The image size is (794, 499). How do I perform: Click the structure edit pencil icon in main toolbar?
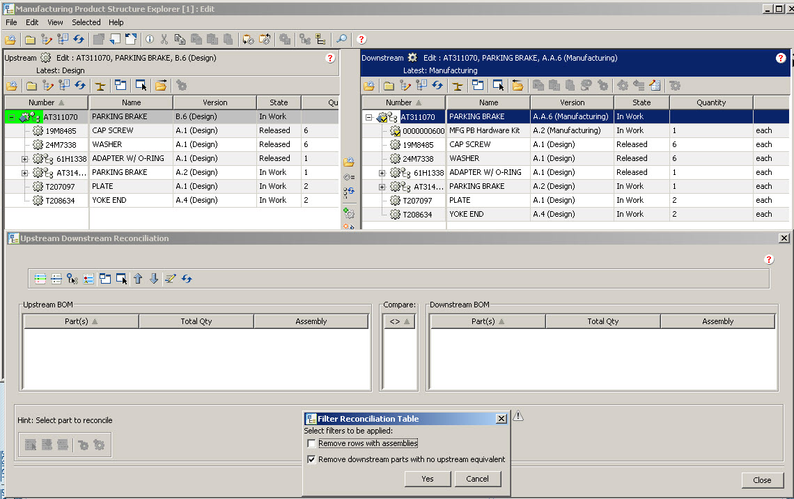(x=47, y=39)
